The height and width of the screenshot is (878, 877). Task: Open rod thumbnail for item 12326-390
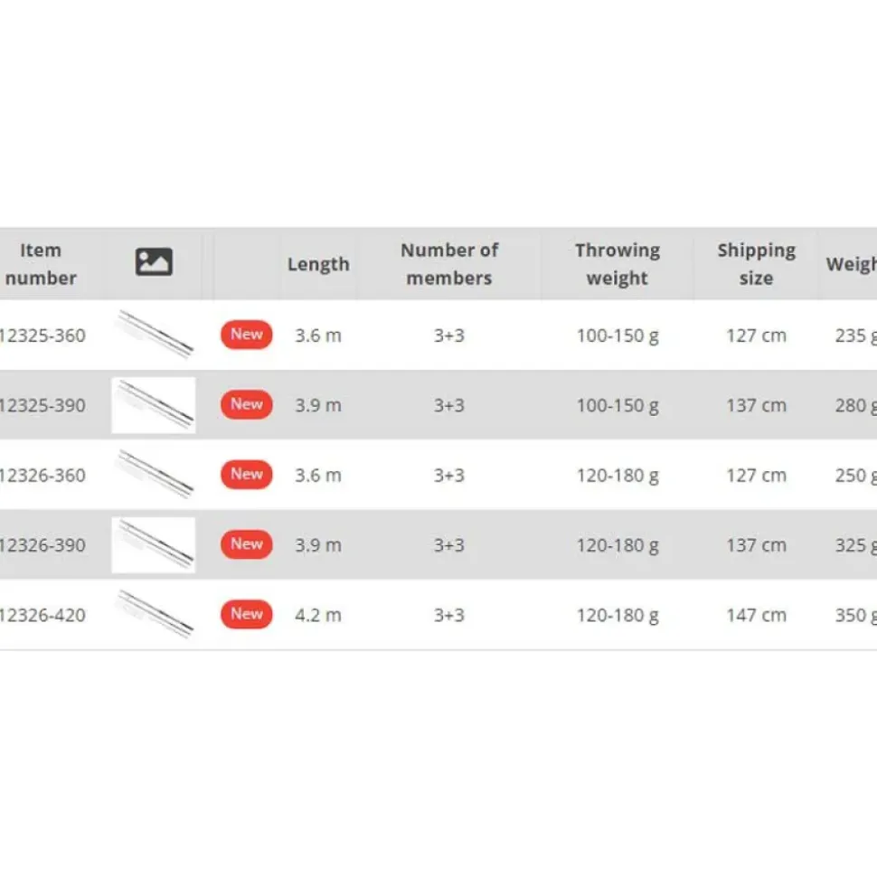154,545
